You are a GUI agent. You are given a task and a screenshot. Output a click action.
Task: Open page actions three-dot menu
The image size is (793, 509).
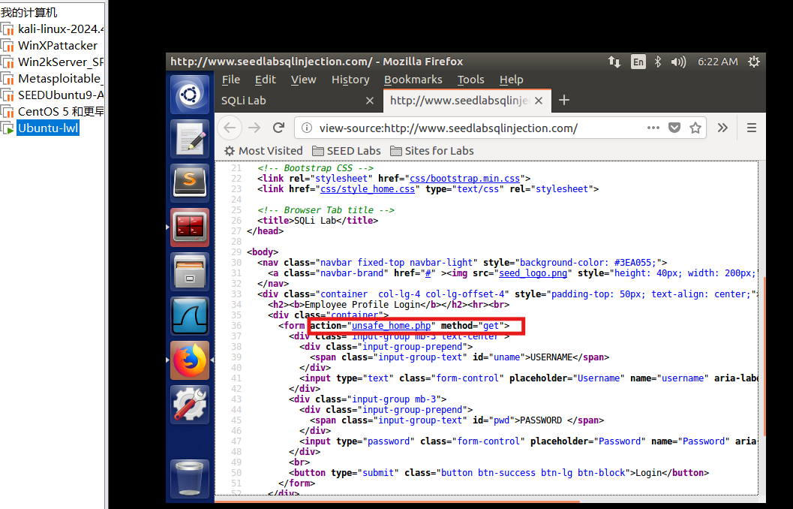[x=653, y=128]
